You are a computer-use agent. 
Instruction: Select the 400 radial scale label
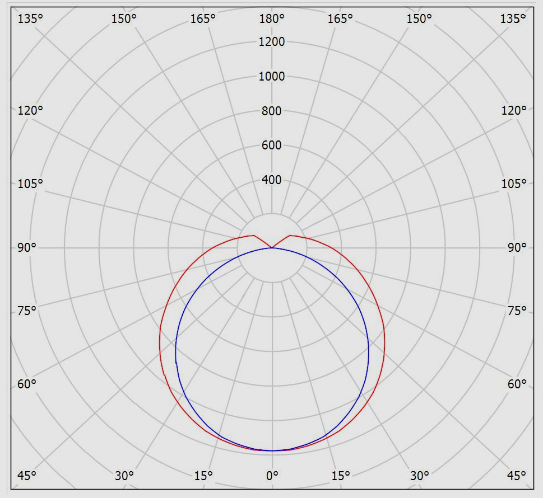272,180
